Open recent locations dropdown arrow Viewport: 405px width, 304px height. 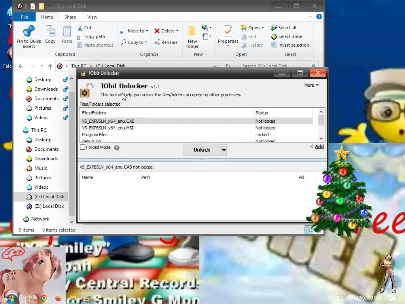point(42,66)
